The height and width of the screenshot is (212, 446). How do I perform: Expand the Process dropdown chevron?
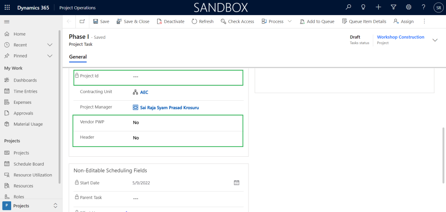pos(290,21)
